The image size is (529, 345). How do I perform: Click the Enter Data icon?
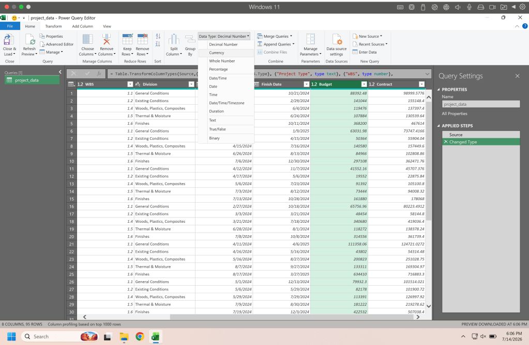[355, 52]
